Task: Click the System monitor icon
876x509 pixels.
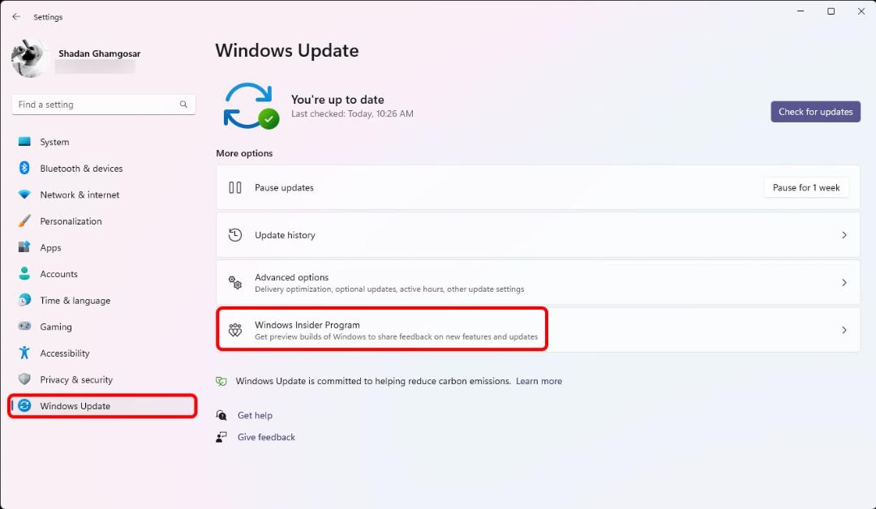Action: pos(24,142)
